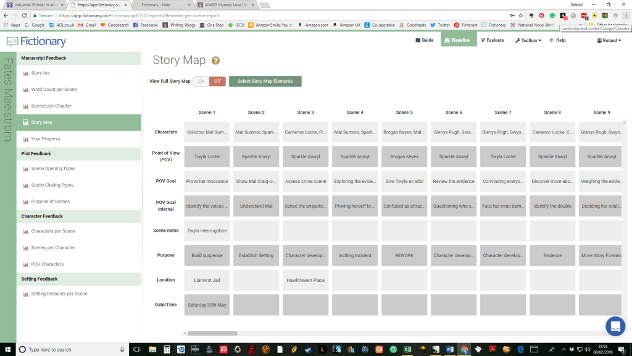The height and width of the screenshot is (356, 632).
Task: Switch View Full Story Map to On
Action: coord(201,81)
